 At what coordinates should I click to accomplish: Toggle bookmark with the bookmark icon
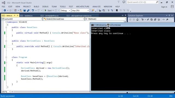tap(117, 10)
